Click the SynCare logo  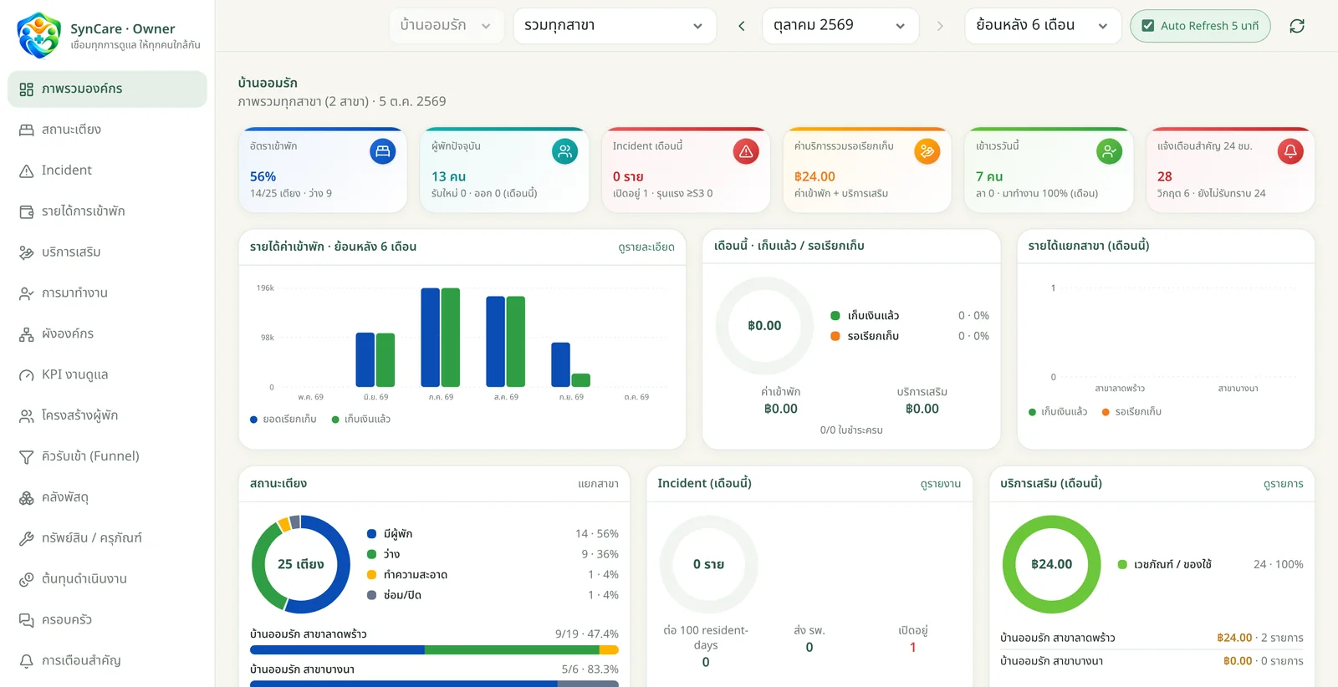pos(38,35)
